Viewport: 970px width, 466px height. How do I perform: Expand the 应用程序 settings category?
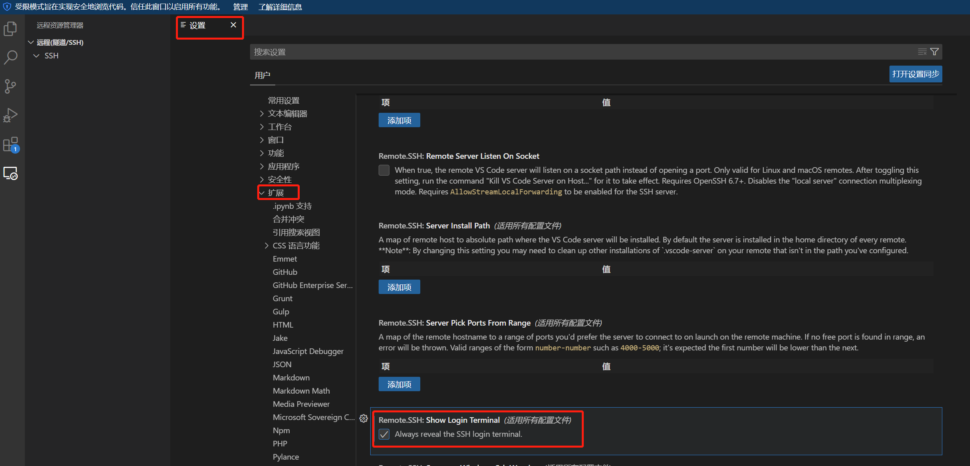262,166
